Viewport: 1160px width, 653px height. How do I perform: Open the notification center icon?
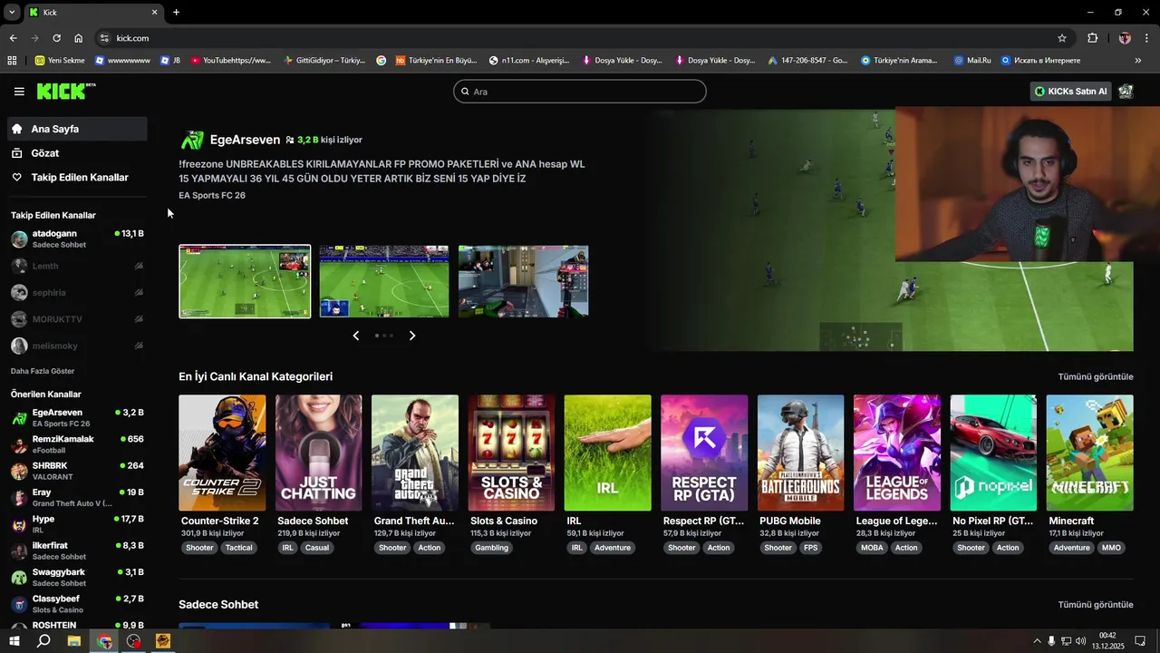[x=1140, y=641]
